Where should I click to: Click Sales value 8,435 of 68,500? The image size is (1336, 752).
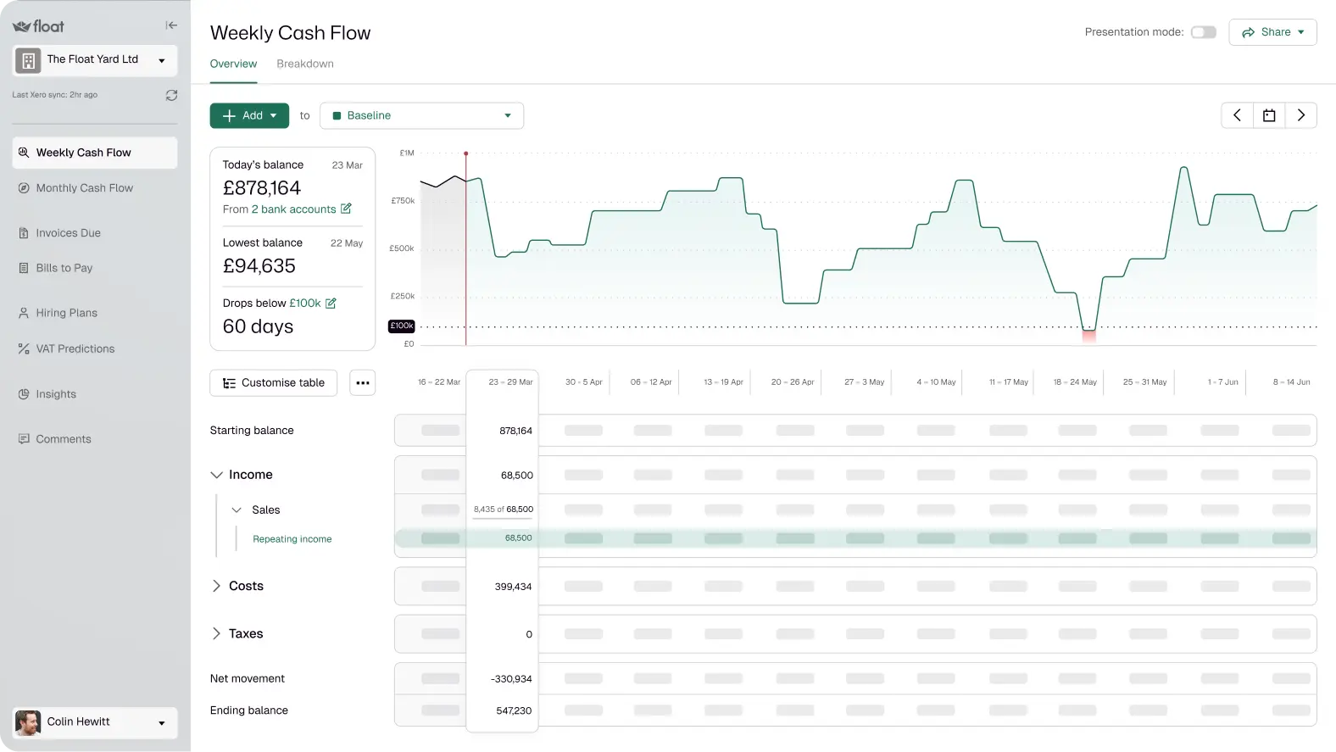pos(504,510)
